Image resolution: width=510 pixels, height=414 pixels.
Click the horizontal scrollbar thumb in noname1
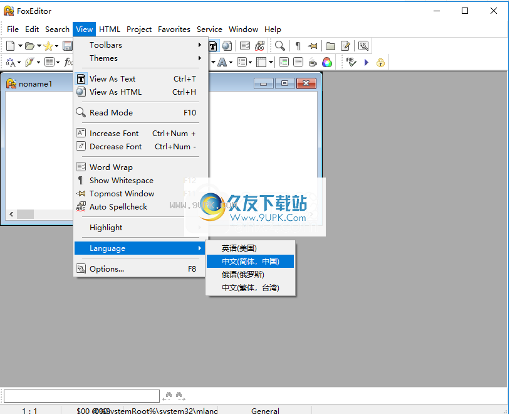click(x=25, y=214)
